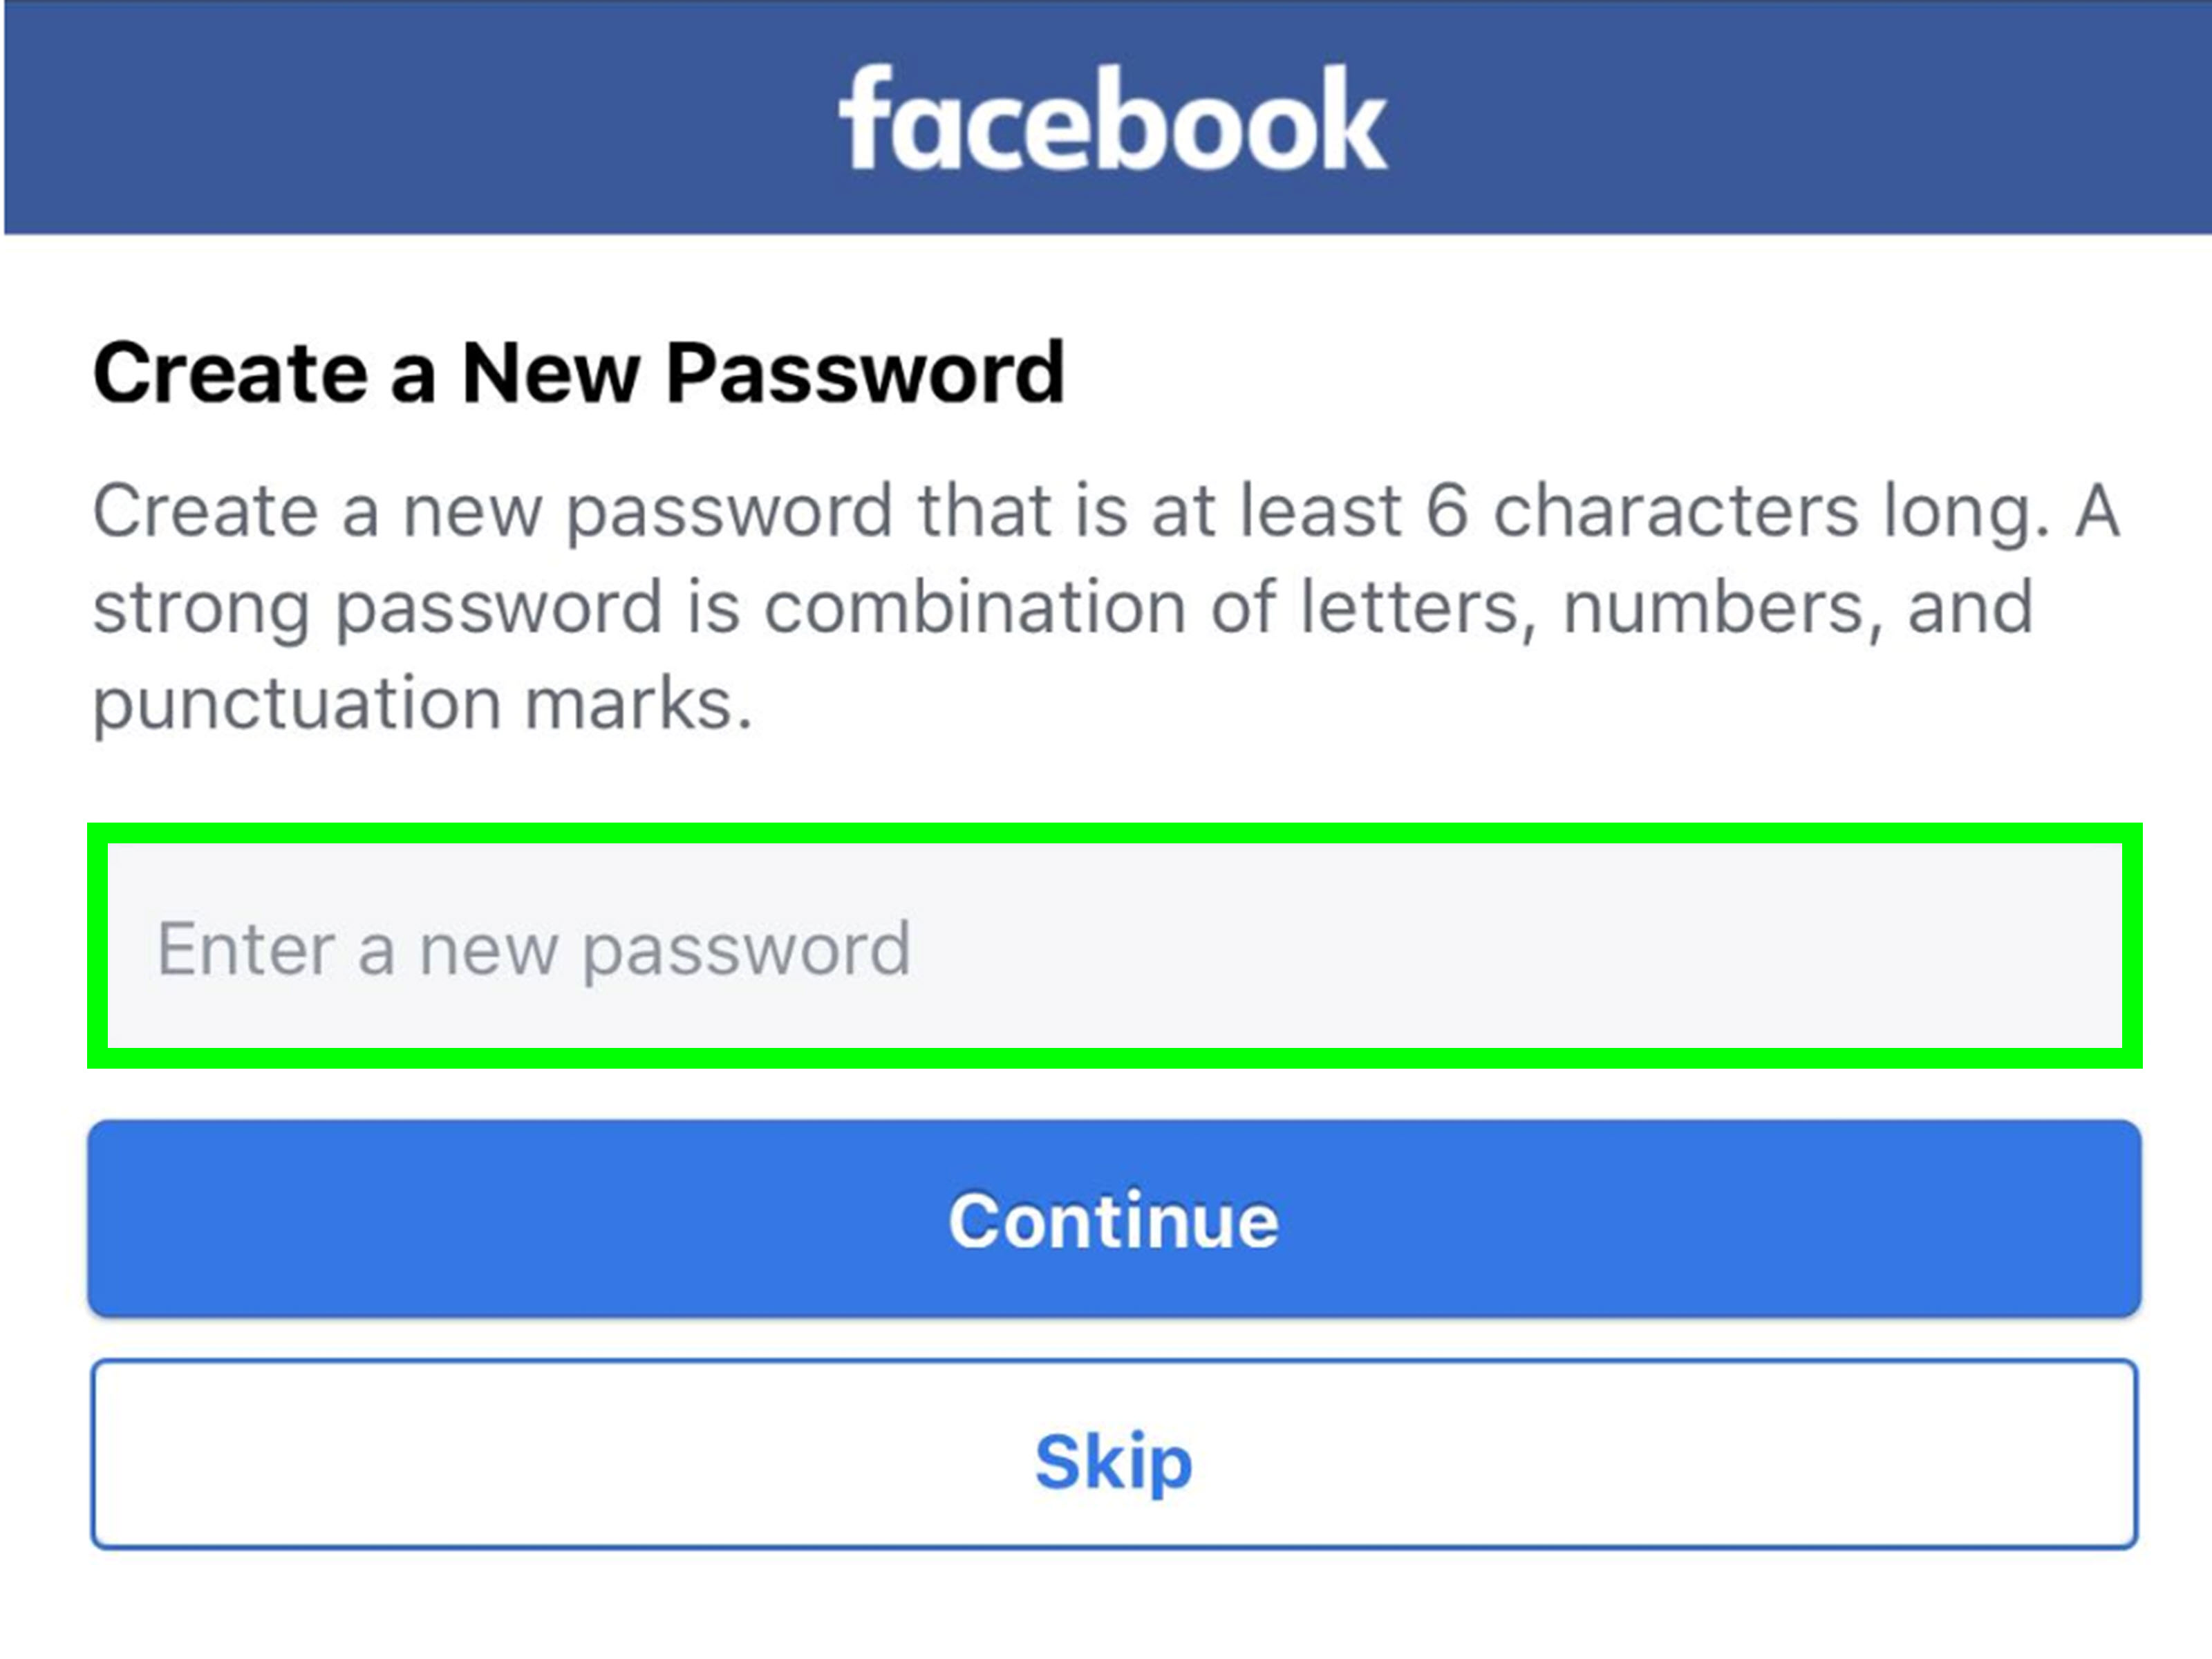Image resolution: width=2212 pixels, height=1659 pixels.
Task: Click the word "marks." ending the description
Action: 638,704
